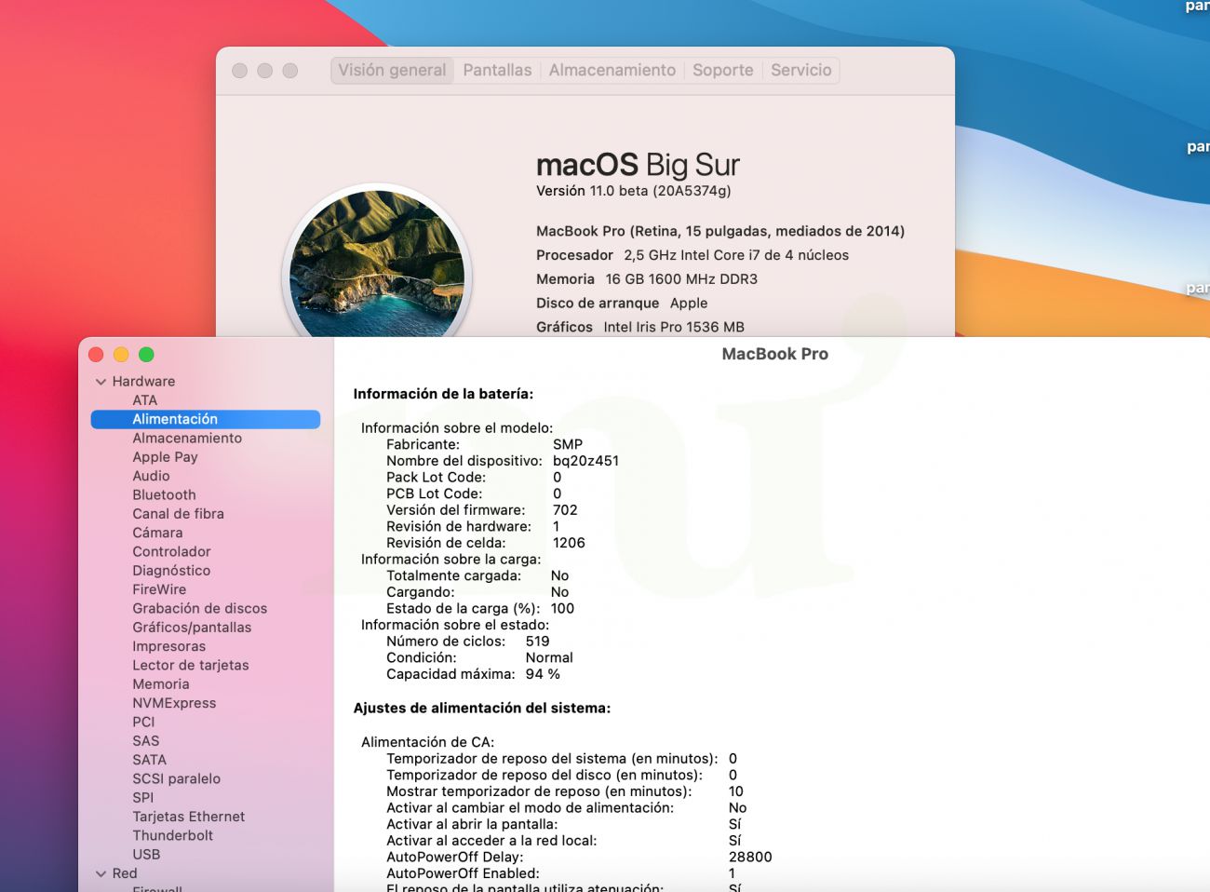The image size is (1210, 892).
Task: Click the cycle count value 519
Action: click(x=537, y=642)
